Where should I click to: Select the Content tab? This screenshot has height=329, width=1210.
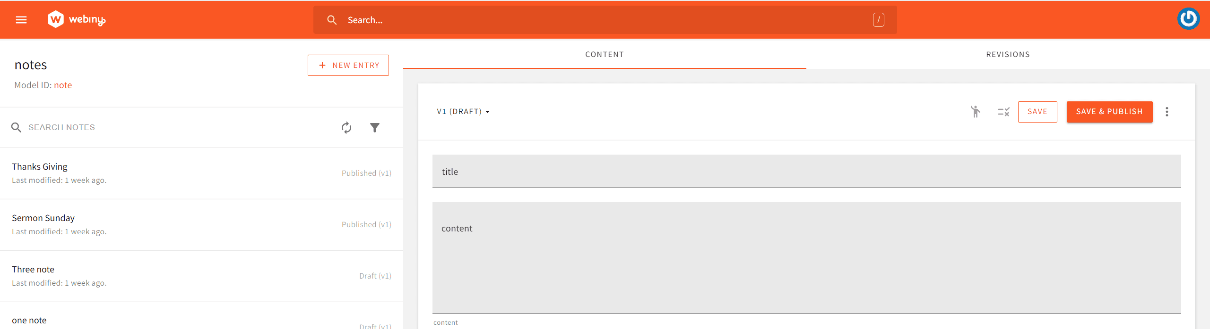[x=605, y=55]
